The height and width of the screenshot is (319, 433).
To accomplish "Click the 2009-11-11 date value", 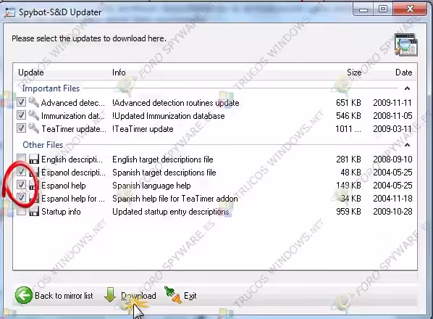I will (x=392, y=103).
